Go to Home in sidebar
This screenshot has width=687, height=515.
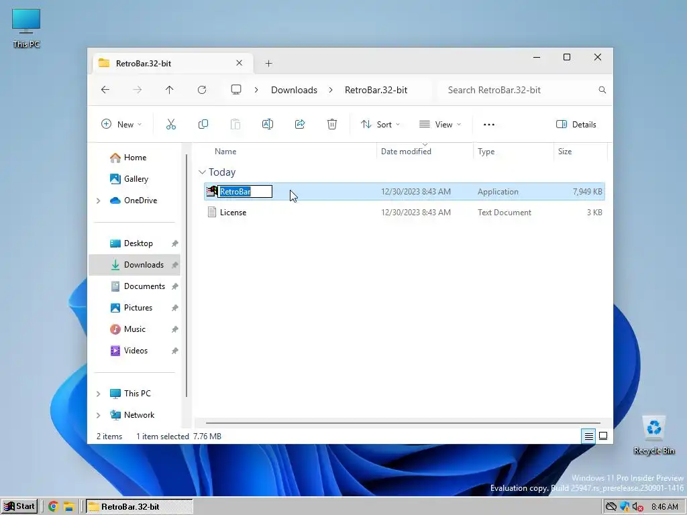tap(134, 157)
